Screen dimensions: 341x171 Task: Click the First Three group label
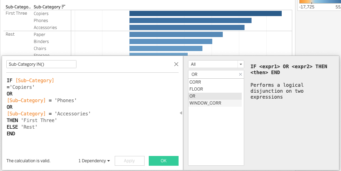coord(16,14)
